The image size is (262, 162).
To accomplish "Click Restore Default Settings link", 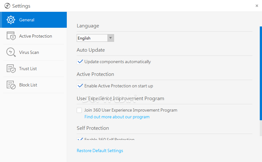I will [x=100, y=151].
